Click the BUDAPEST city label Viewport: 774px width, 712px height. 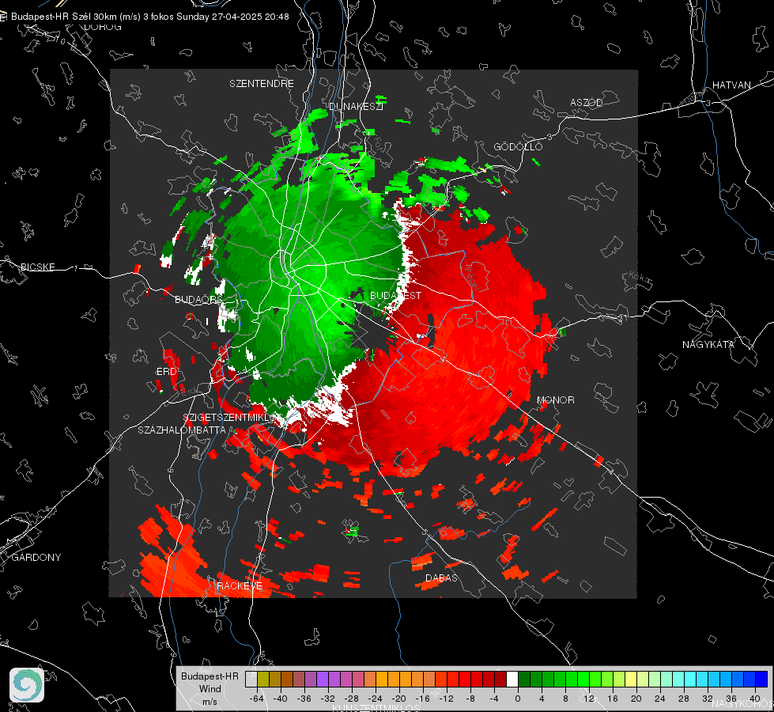[396, 295]
